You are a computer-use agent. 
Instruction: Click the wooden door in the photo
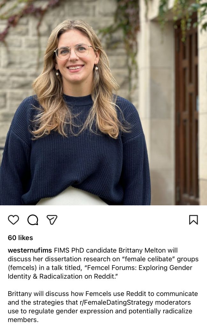coord(186,117)
